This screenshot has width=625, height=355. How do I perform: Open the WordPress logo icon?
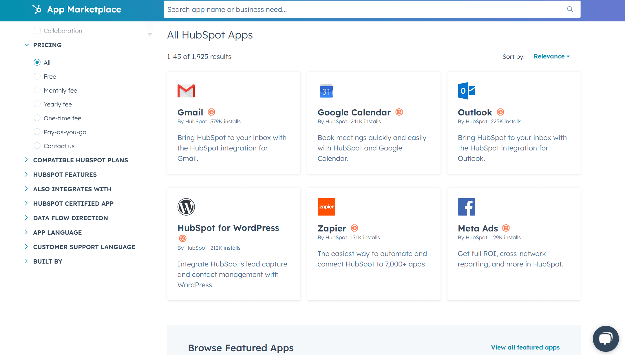click(x=186, y=207)
